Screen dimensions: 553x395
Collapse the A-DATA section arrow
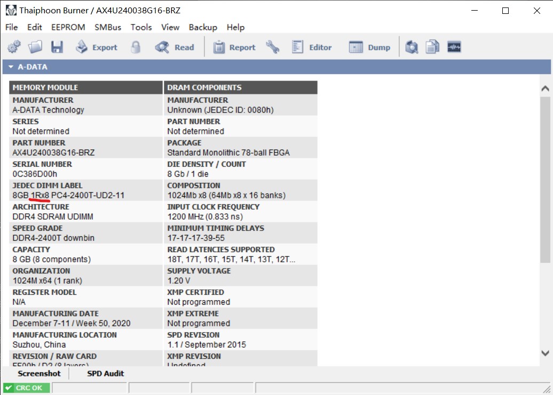pyautogui.click(x=11, y=67)
